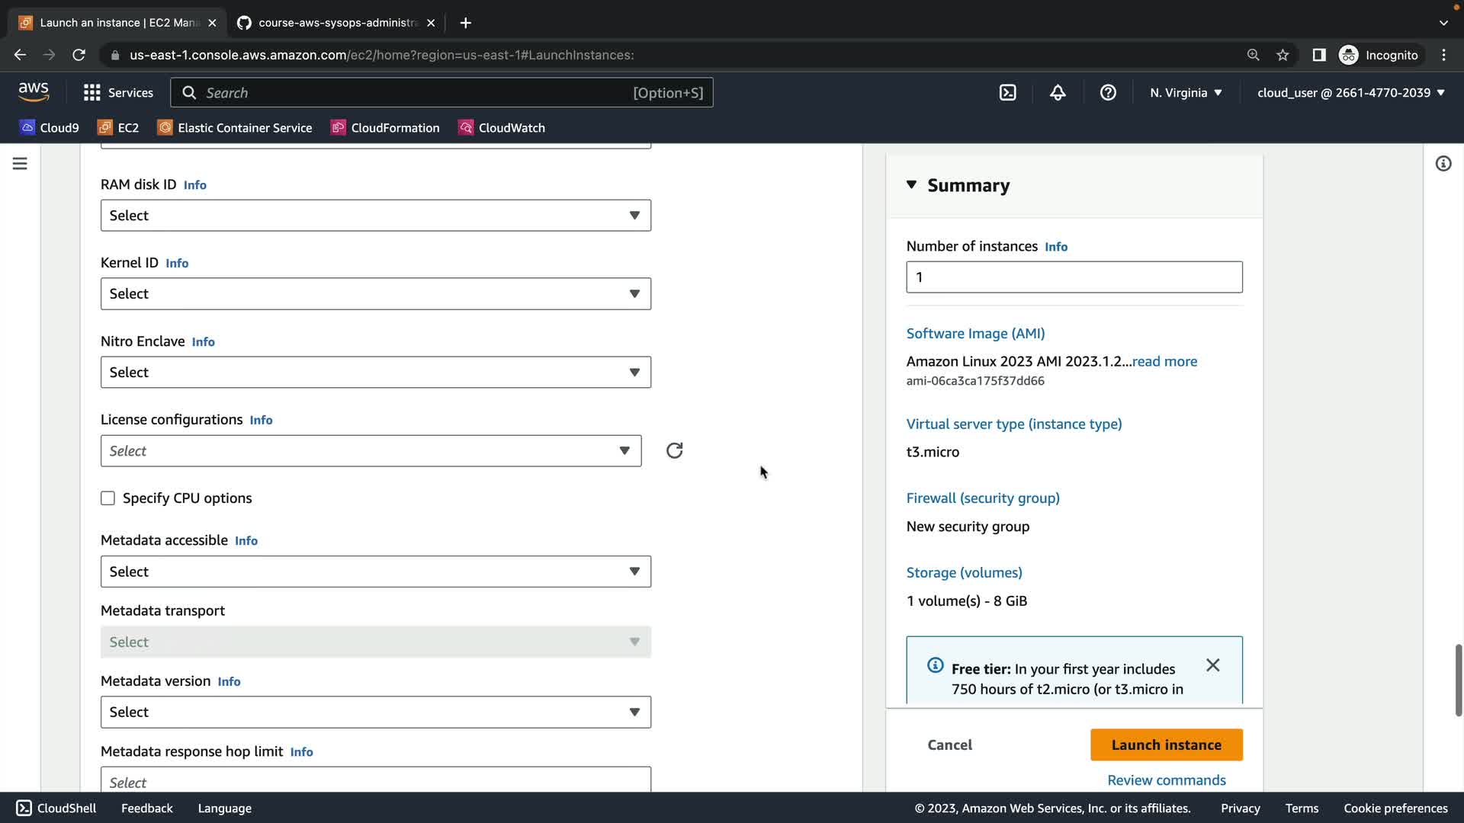Click the AWS logo home icon
Image resolution: width=1464 pixels, height=823 pixels.
(x=34, y=92)
